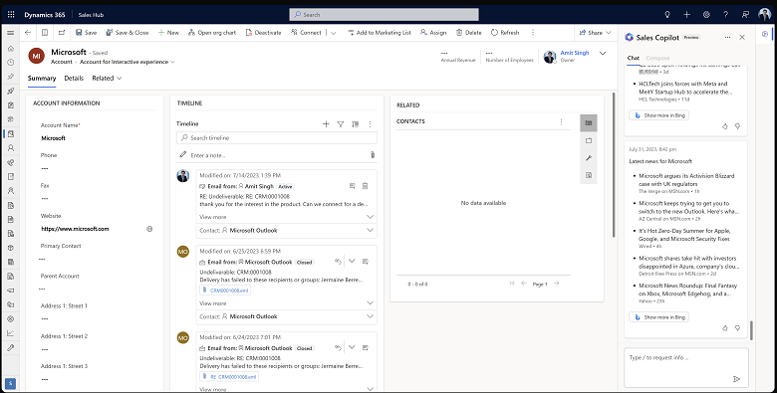Screen dimensions: 777x393
Task: Thumbs down the Latest news for Microsoft response
Action: [x=737, y=327]
